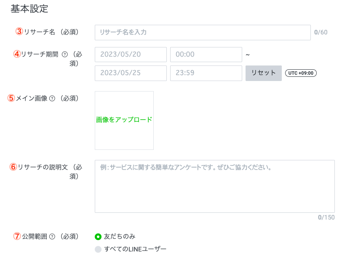Screen dimensions: 342x259
Task: Click the help icon next to メイン画像
Action: coord(52,98)
